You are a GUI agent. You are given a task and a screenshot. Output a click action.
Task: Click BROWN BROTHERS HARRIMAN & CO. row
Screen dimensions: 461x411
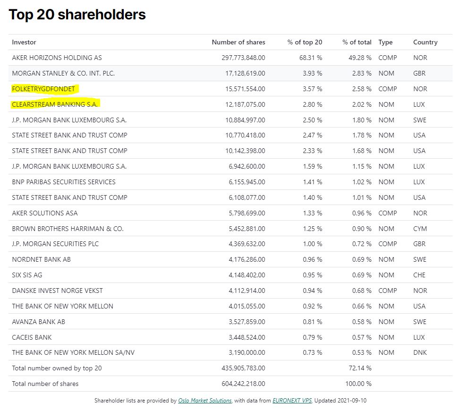pos(68,229)
